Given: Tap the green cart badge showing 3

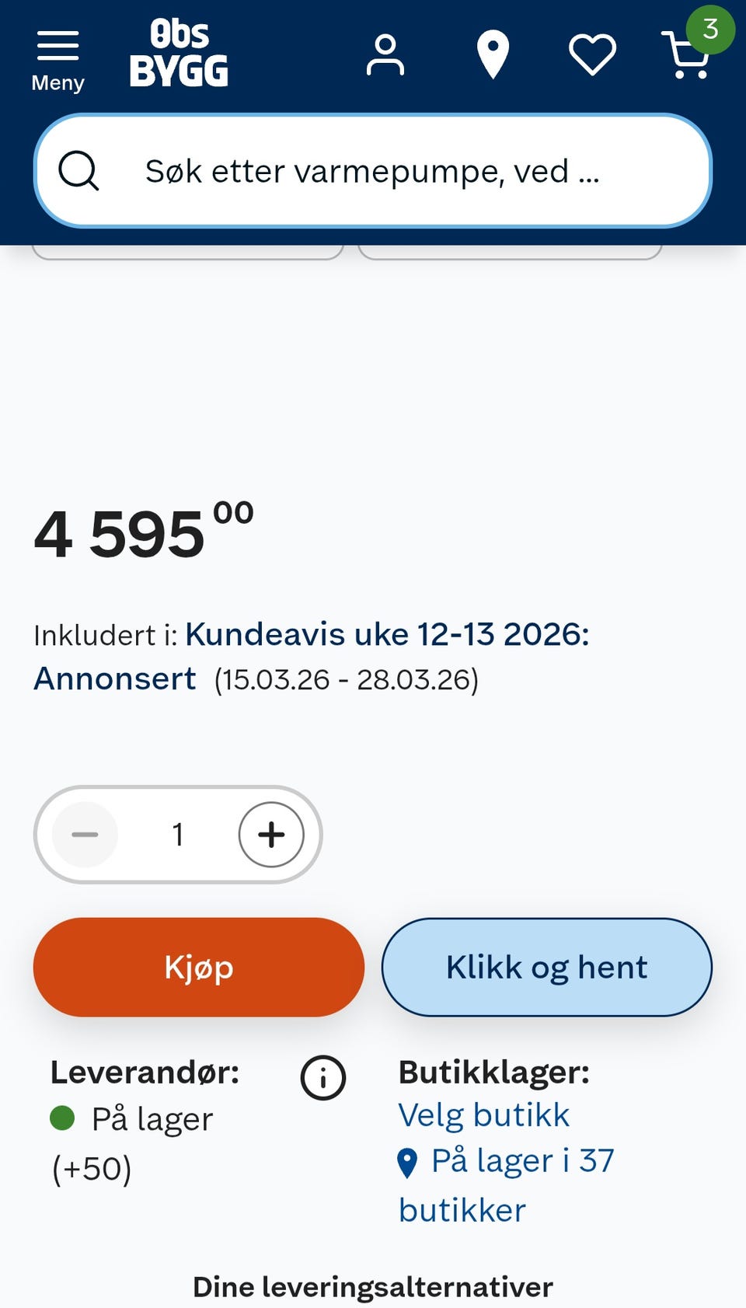Looking at the screenshot, I should [x=710, y=30].
